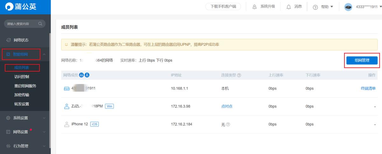Click the router filter icon beside 网络成员
This screenshot has width=382, height=154.
tap(81, 75)
